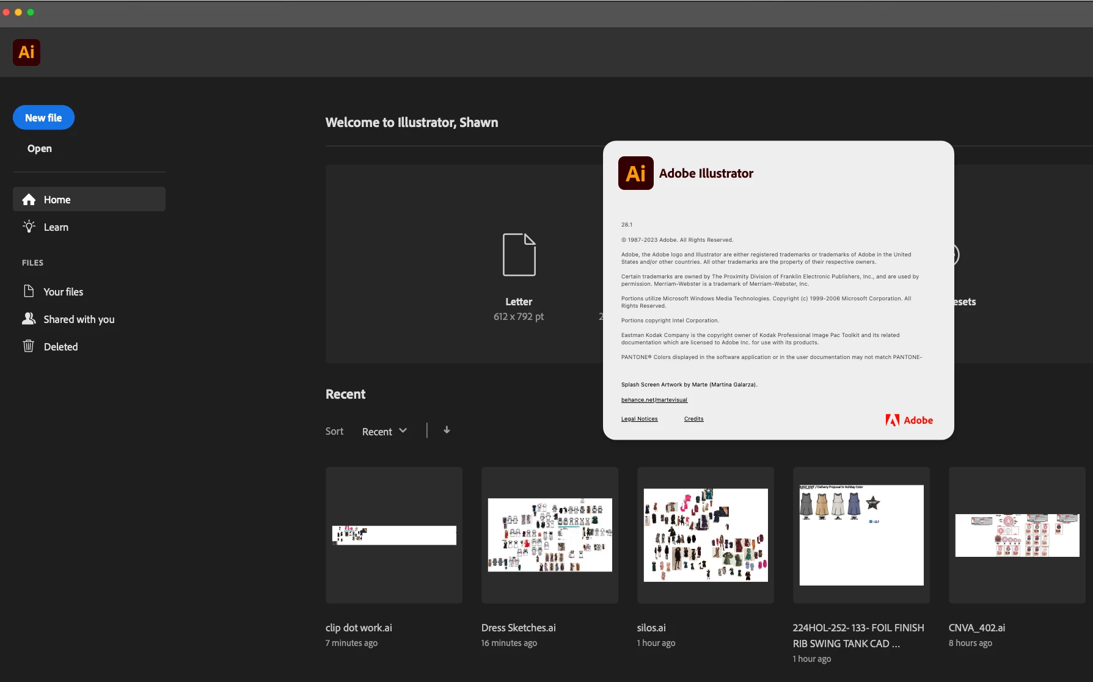Click the version number 28.1 text
The image size is (1093, 682).
pos(627,225)
